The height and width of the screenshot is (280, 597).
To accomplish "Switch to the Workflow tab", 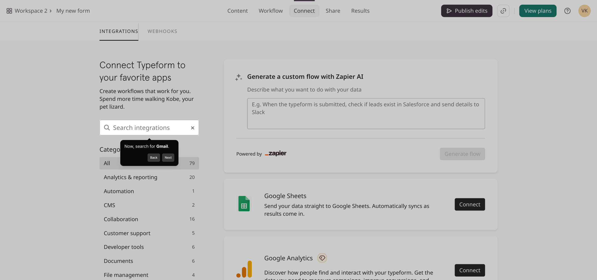I will coord(271,11).
